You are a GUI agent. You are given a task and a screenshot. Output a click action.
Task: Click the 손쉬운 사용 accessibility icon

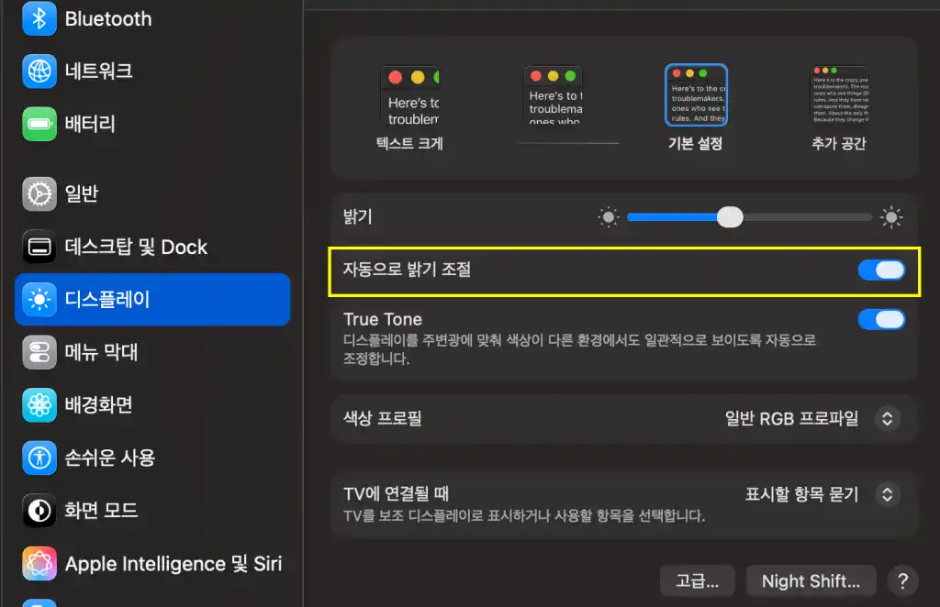tap(39, 458)
